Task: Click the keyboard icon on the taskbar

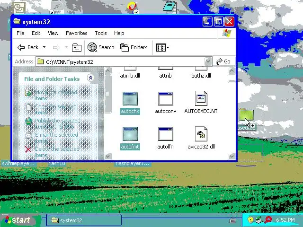Action: [x=233, y=220]
